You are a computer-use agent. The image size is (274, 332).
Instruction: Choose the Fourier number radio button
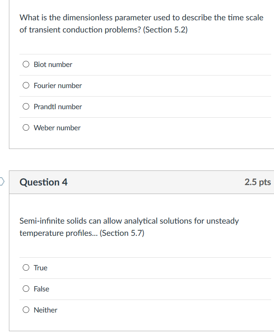pyautogui.click(x=26, y=85)
